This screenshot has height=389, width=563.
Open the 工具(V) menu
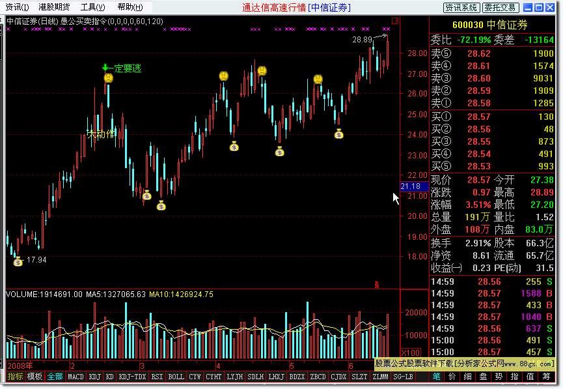click(x=92, y=7)
